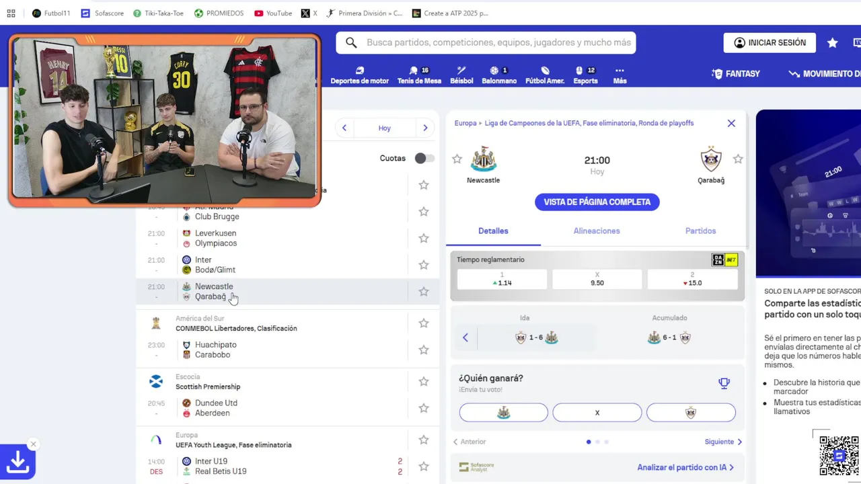The image size is (861, 484).
Task: Favorite the CONMEBOL Libertadores competition
Action: point(424,323)
